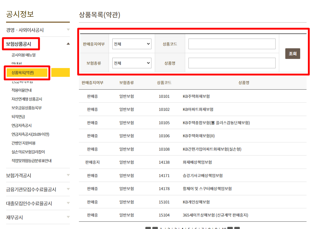
Task: Click the 조회 search button
Action: pos(293,53)
